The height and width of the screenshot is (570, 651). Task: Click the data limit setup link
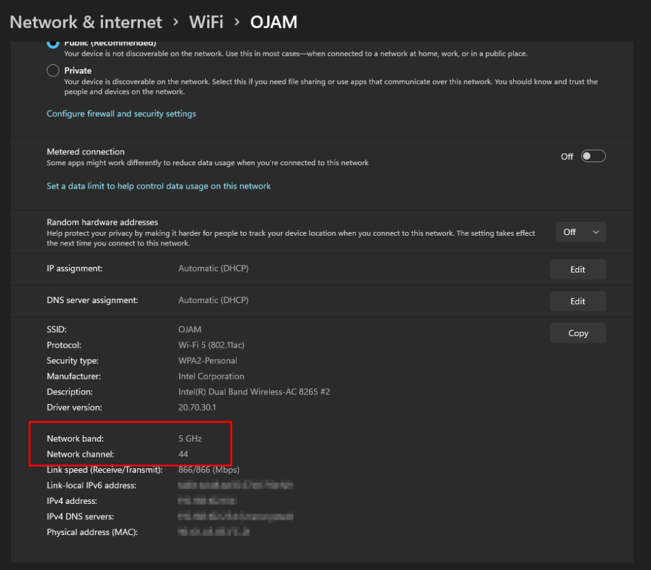(158, 186)
